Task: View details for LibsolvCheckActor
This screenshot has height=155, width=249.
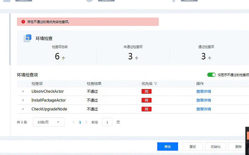Action: click(x=204, y=92)
